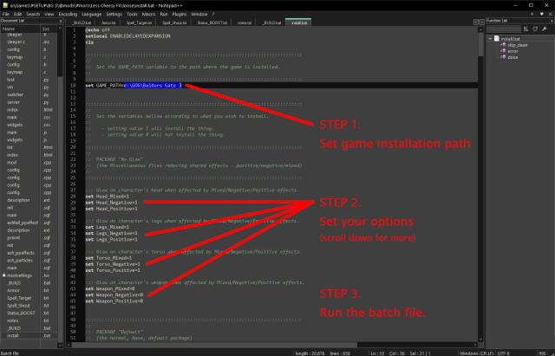Open the Tools menu
This screenshot has height=356, width=555.
(x=132, y=14)
